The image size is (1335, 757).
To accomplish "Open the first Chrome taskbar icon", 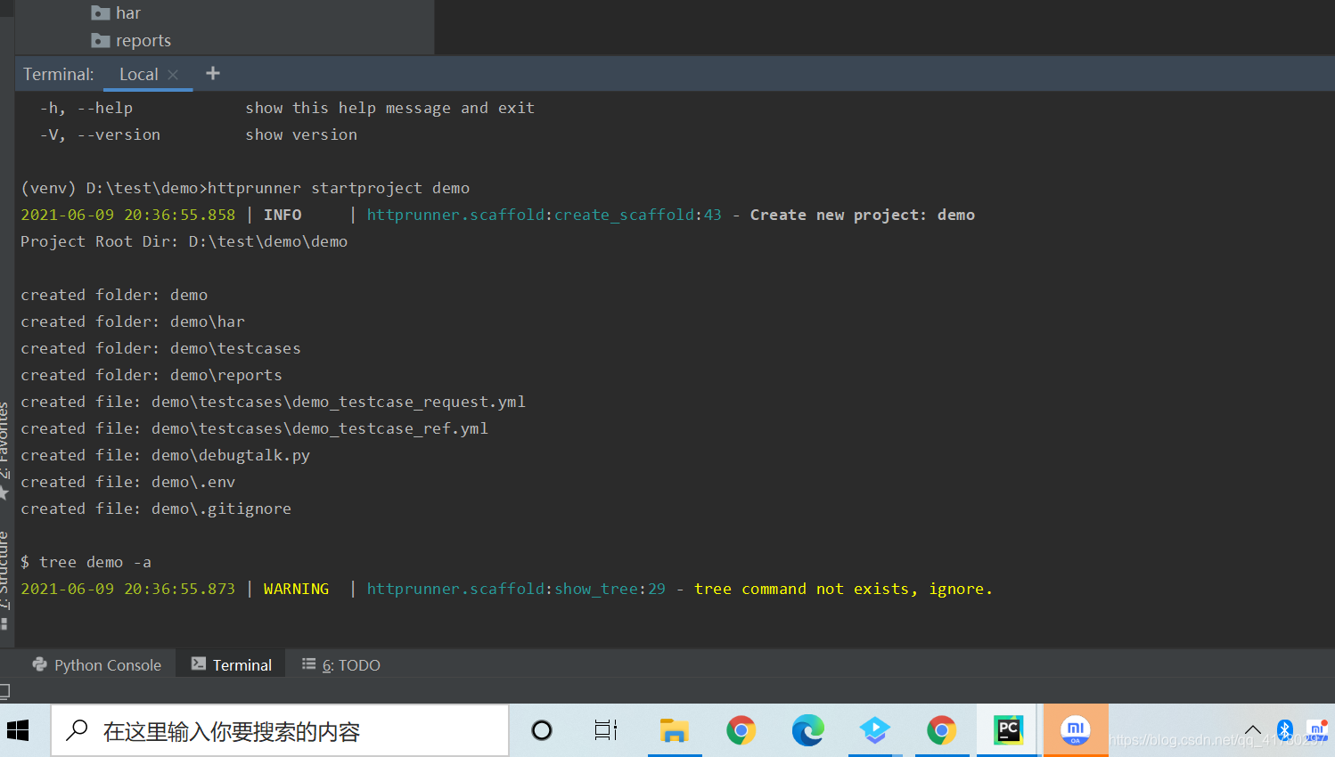I will [x=741, y=731].
